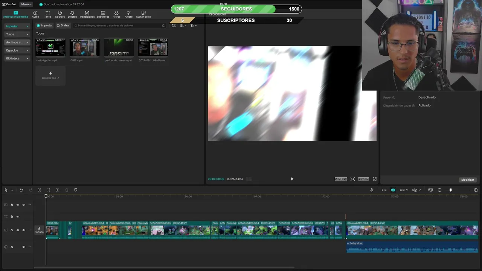Select the 2025-08-1...08-41.mkv thumbnail
The width and height of the screenshot is (482, 271).
(153, 47)
